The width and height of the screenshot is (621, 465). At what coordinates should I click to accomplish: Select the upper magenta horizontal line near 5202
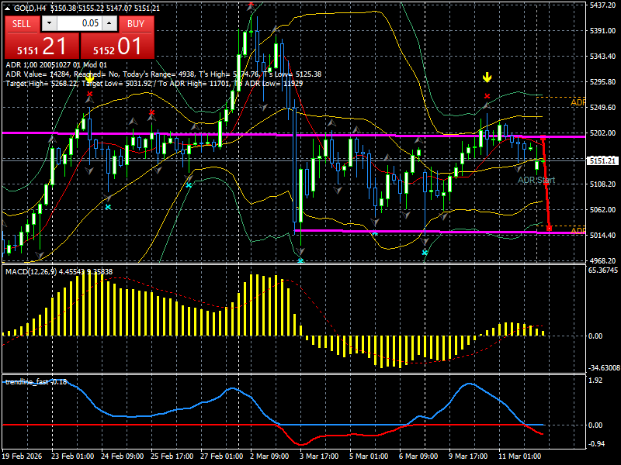(293, 135)
